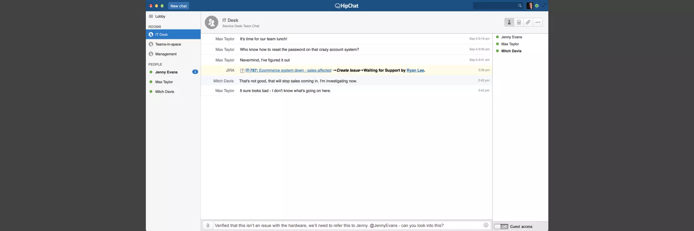The height and width of the screenshot is (231, 694).
Task: Click the message "It's time for our team lunch!"
Action: [x=264, y=39]
